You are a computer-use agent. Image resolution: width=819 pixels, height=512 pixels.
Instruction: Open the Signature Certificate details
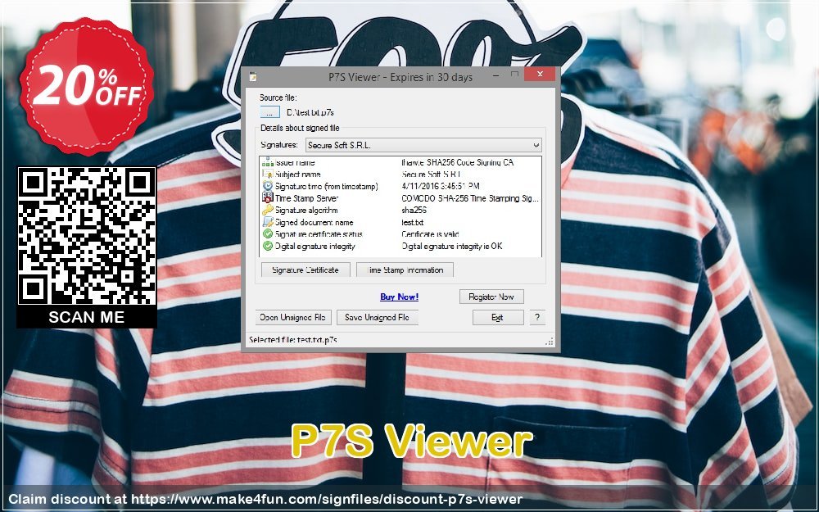[305, 270]
